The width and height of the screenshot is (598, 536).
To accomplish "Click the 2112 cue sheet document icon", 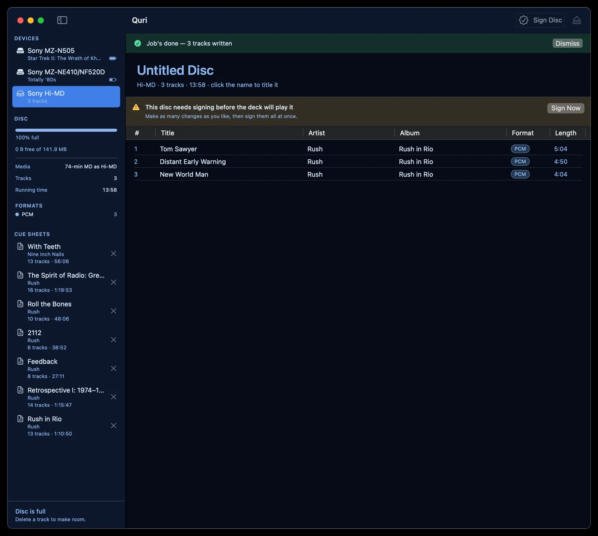I will (20, 333).
